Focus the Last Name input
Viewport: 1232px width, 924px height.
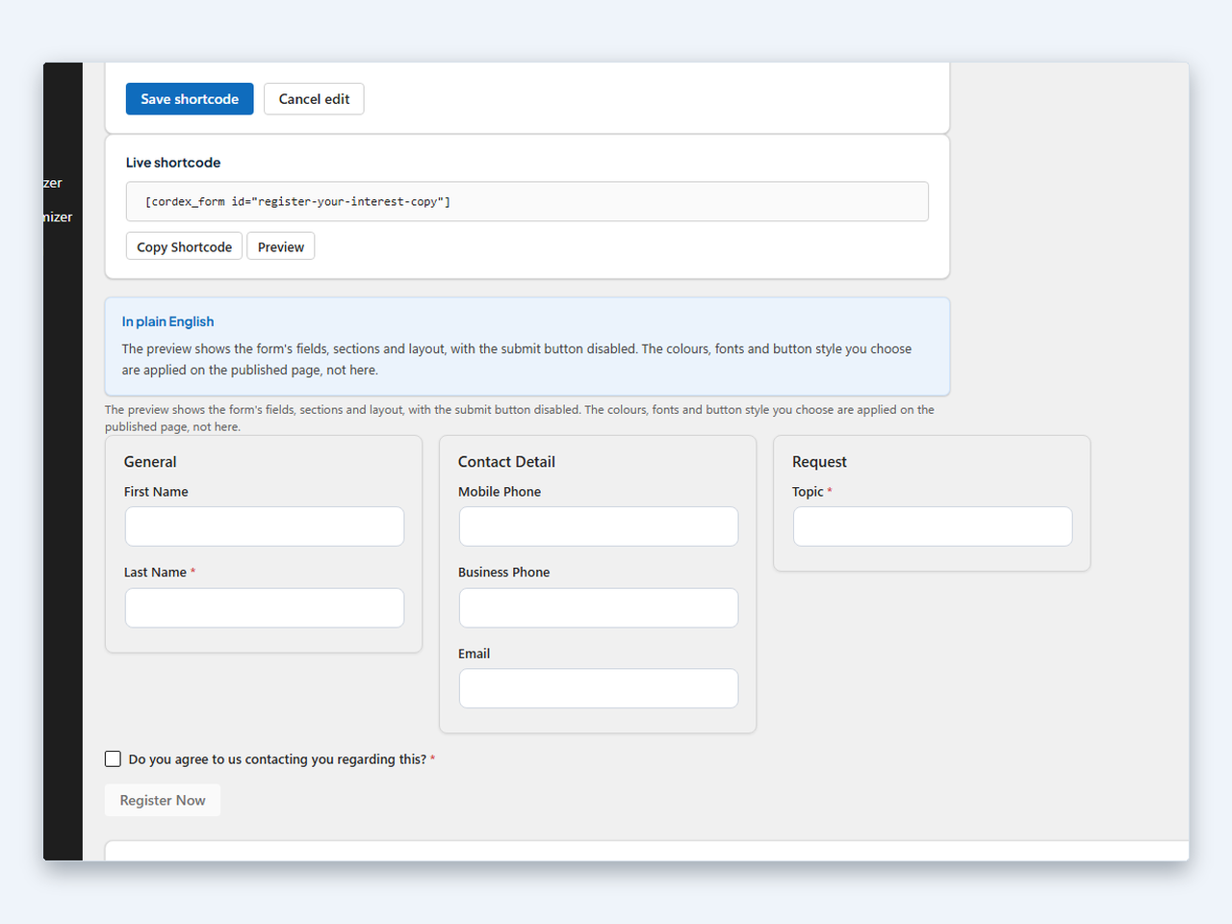265,608
